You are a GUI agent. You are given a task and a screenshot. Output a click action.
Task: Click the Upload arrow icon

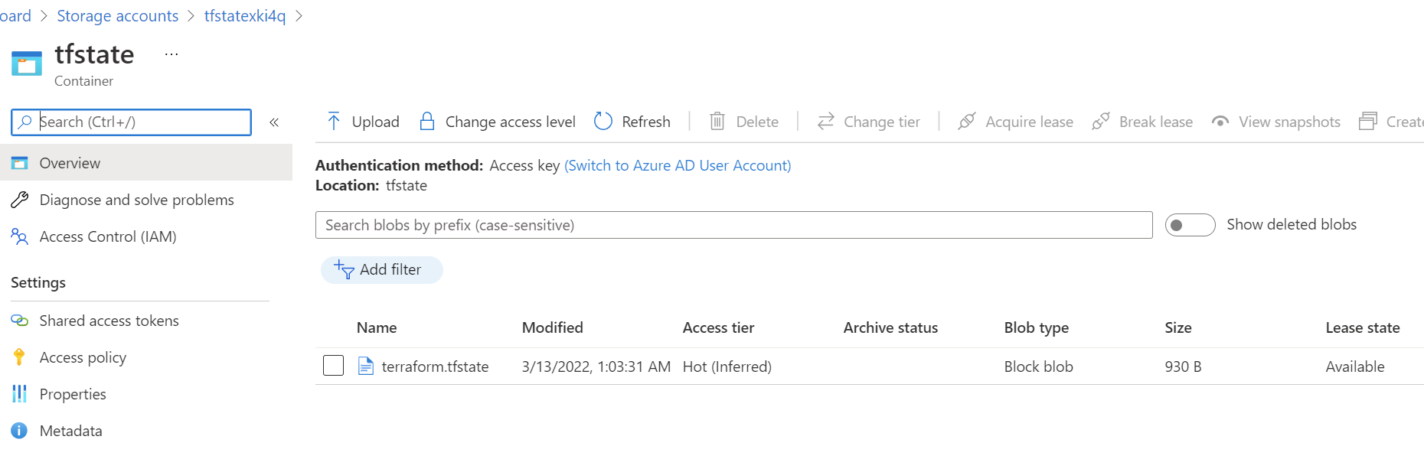click(x=334, y=121)
